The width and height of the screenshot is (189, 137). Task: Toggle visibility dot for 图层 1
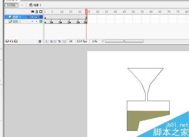point(33,22)
